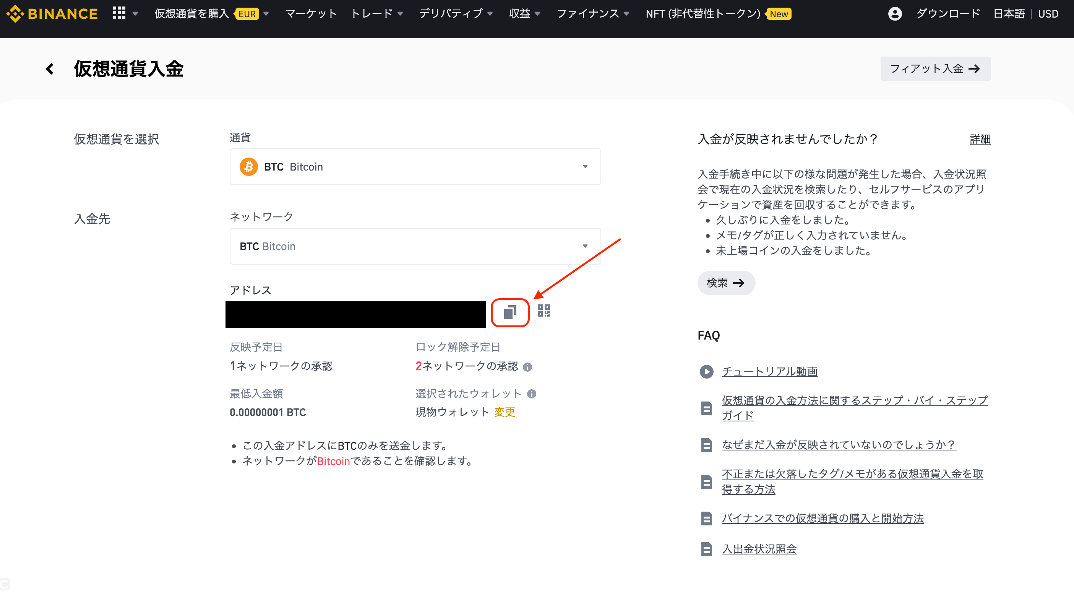Expand the ファイナンス menu

(x=593, y=14)
